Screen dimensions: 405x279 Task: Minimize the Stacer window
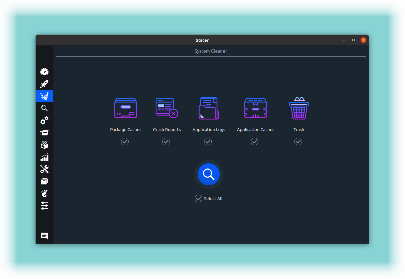click(x=344, y=40)
